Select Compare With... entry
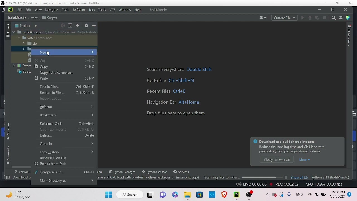This screenshot has height=201, width=357. coord(64,172)
